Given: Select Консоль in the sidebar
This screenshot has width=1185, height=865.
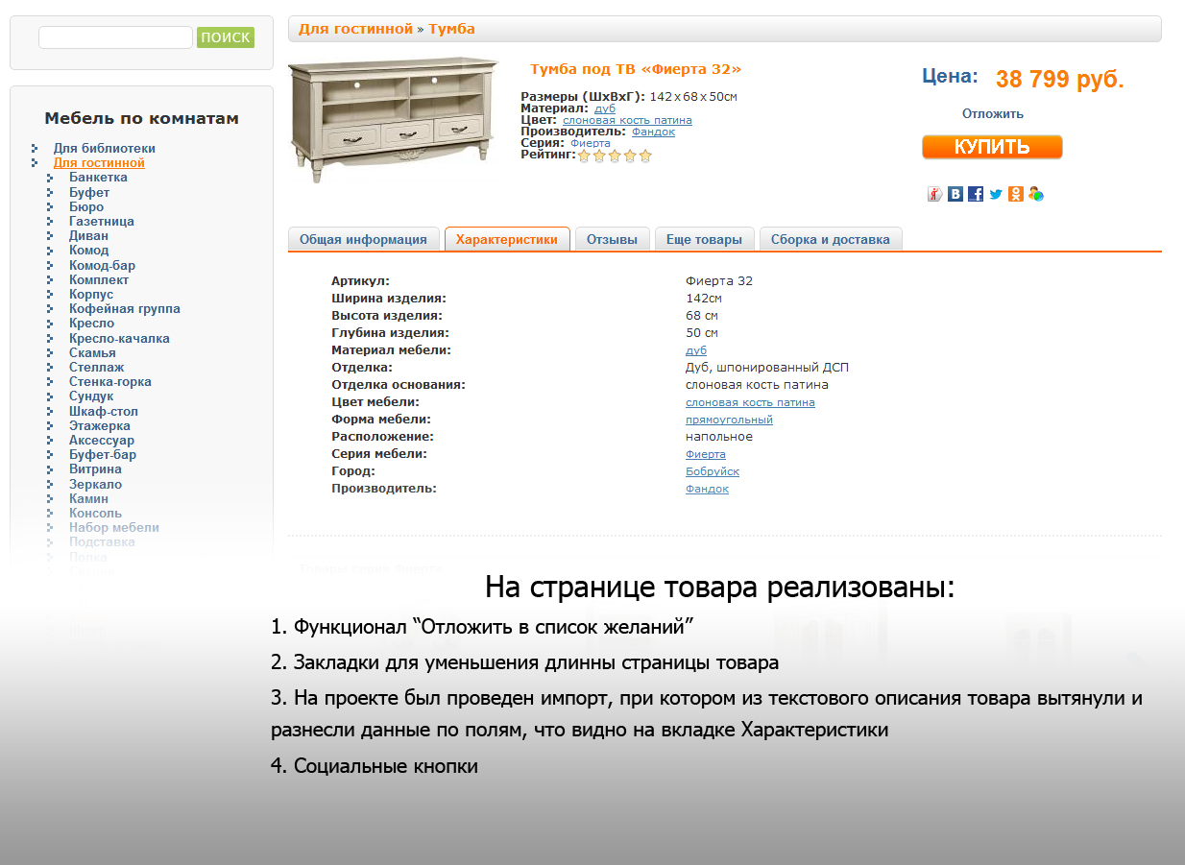Looking at the screenshot, I should (x=95, y=513).
